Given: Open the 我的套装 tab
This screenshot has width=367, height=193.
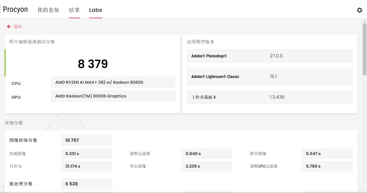Looking at the screenshot, I should 48,10.
